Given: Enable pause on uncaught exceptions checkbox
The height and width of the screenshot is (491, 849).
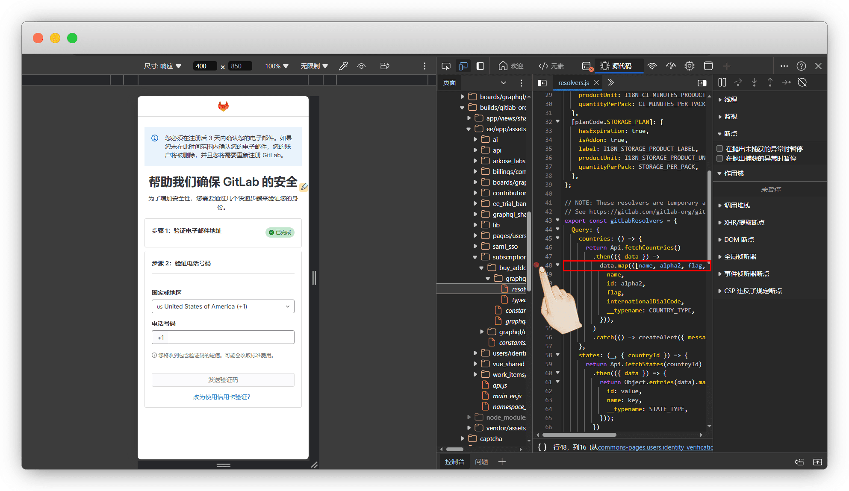Looking at the screenshot, I should (720, 149).
